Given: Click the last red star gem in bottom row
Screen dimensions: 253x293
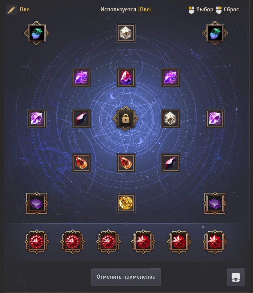Looking at the screenshot, I should point(215,242).
